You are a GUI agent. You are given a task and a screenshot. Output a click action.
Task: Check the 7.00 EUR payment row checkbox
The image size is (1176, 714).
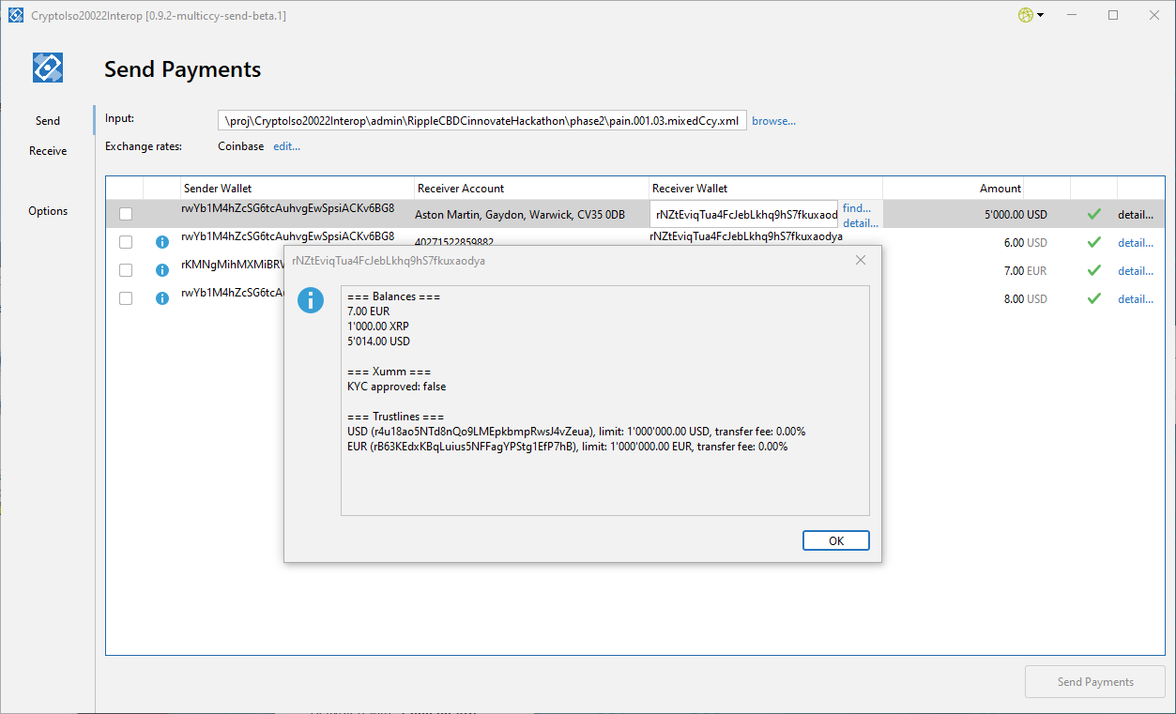(126, 271)
